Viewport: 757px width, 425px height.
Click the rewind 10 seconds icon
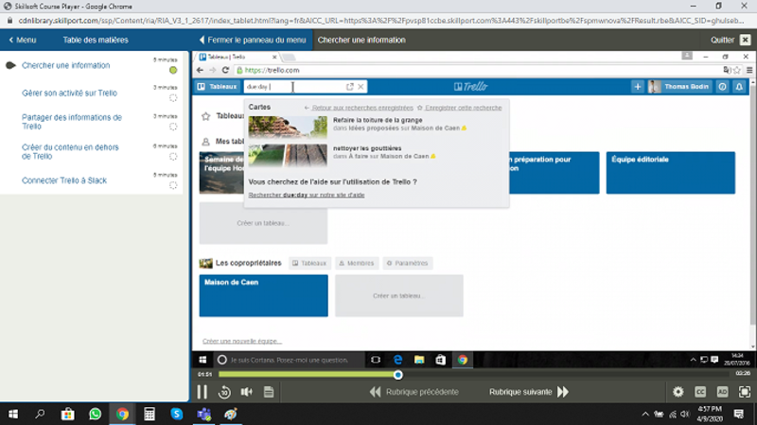224,392
